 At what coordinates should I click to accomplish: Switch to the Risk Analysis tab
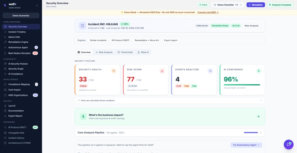click(x=104, y=52)
